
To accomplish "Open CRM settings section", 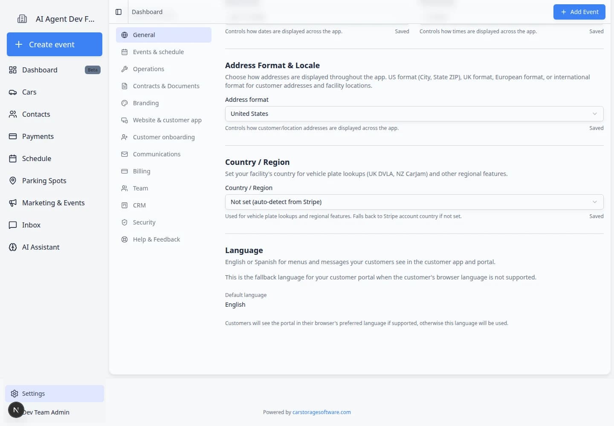I will [164, 205].
